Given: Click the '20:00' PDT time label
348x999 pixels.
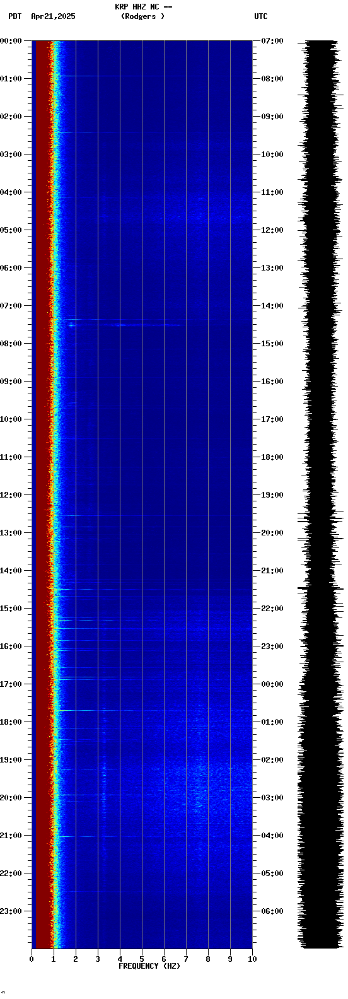Looking at the screenshot, I should [11, 798].
